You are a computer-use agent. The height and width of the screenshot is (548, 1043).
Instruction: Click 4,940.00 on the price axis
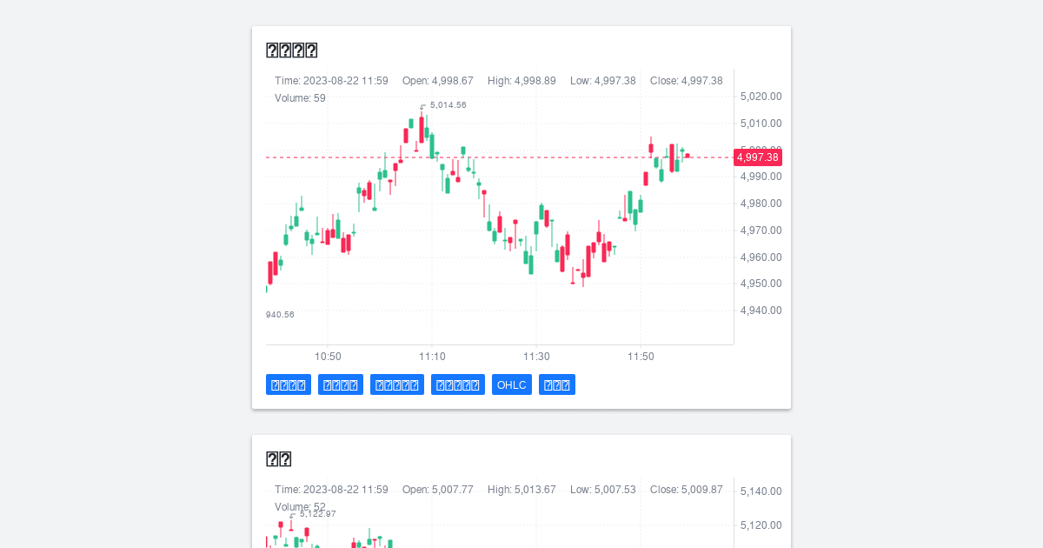pos(761,311)
